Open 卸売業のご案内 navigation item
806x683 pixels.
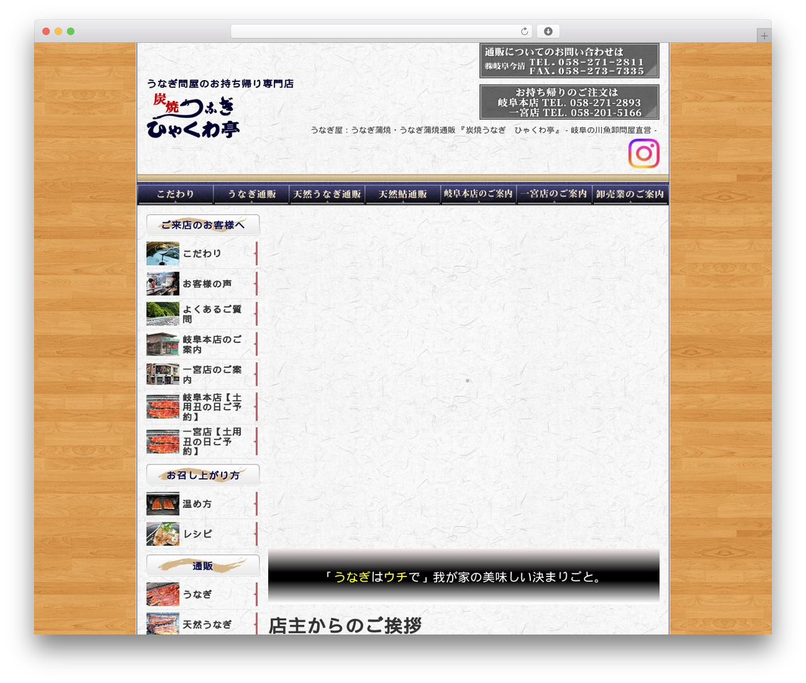tap(630, 194)
